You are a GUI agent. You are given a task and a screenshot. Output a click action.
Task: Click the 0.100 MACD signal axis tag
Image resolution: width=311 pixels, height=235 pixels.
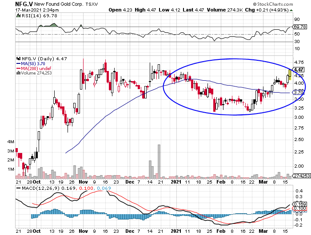pyautogui.click(x=300, y=208)
